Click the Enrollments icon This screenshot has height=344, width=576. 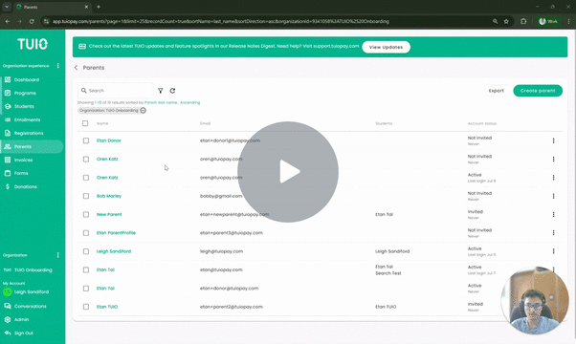[8, 120]
